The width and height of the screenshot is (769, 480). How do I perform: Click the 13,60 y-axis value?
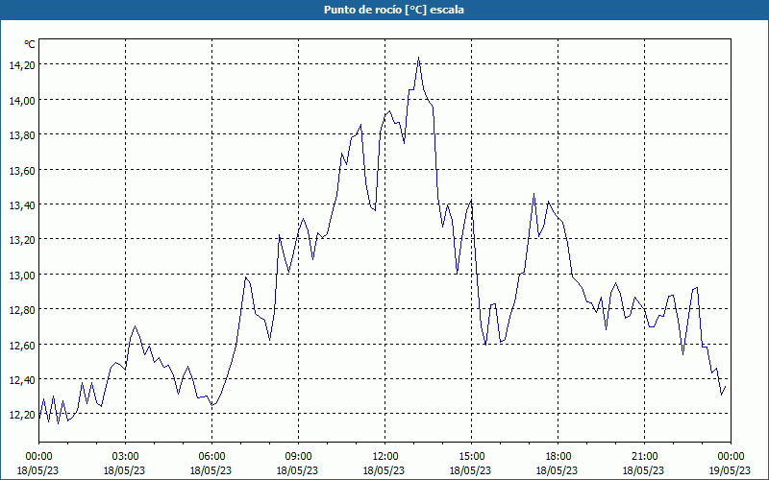tap(22, 170)
